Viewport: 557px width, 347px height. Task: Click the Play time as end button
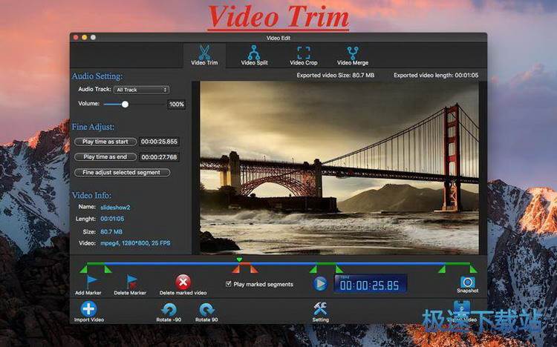point(105,157)
